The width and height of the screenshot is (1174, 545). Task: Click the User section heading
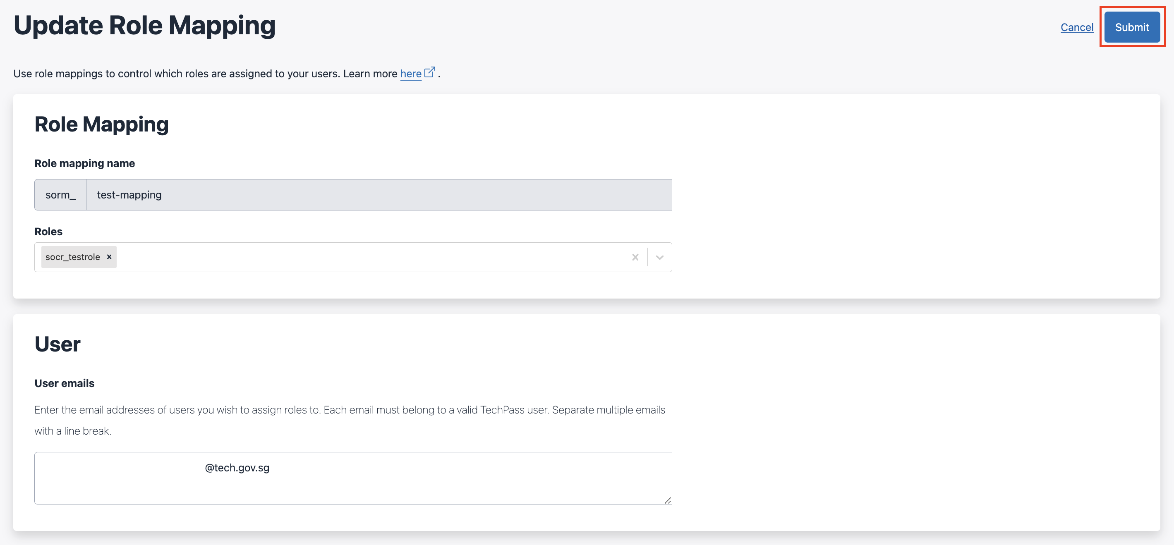[57, 344]
